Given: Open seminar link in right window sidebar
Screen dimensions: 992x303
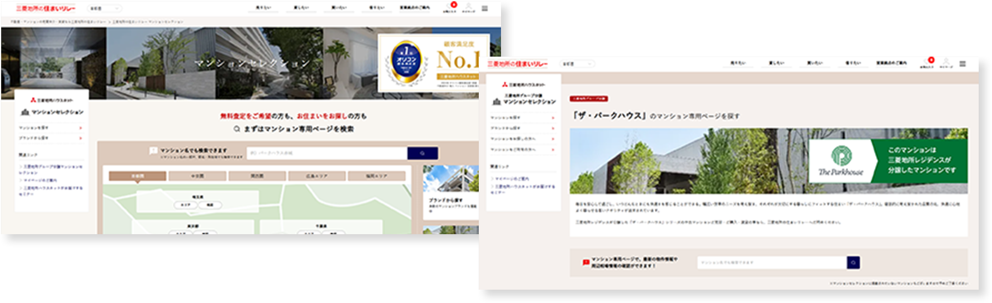Looking at the screenshot, I should (524, 189).
